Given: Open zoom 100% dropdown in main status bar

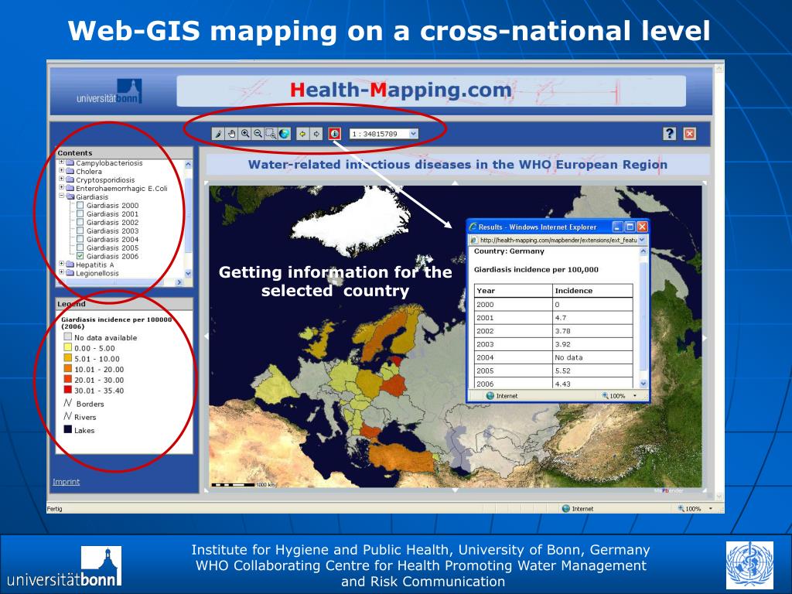Looking at the screenshot, I should click(711, 509).
